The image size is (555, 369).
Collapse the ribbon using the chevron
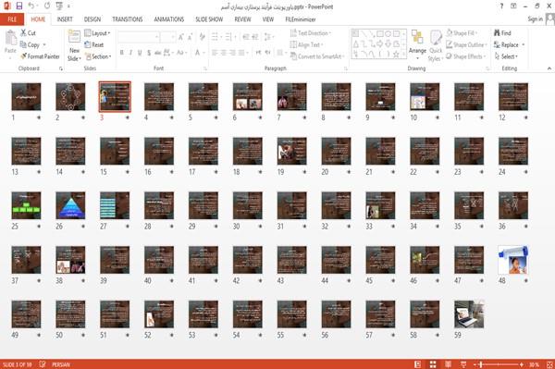pos(549,68)
